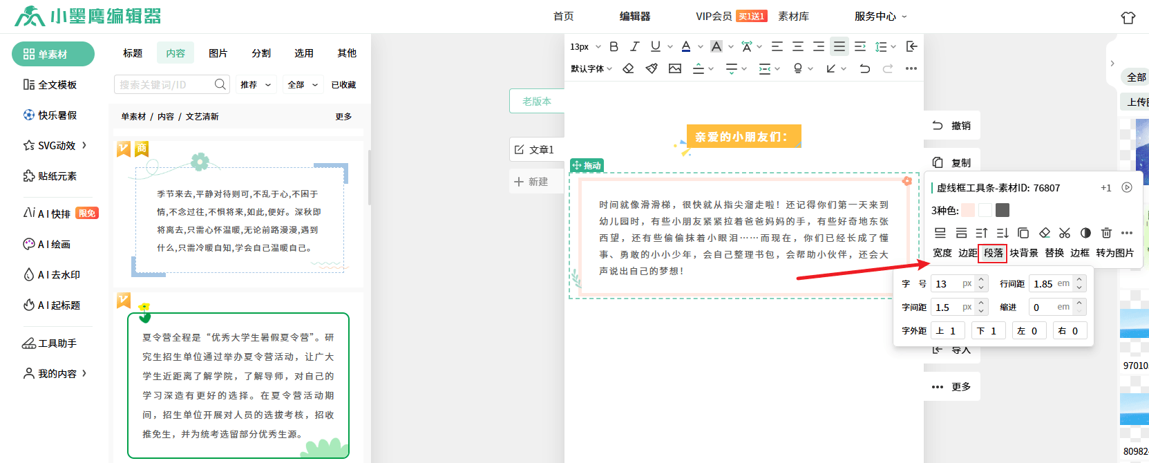
Task: Click the play circle icon beside material ID
Action: [1127, 187]
